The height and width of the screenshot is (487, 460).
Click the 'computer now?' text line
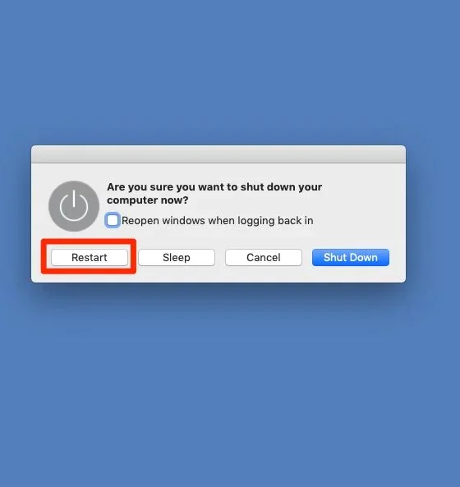click(148, 200)
